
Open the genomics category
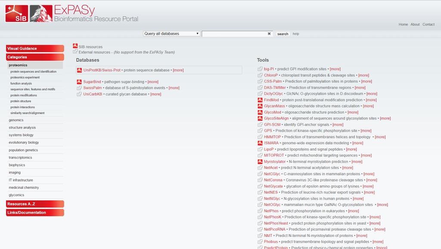click(16, 120)
